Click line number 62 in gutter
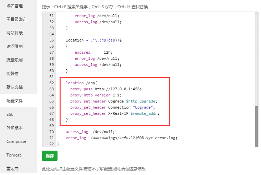 click(x=52, y=83)
